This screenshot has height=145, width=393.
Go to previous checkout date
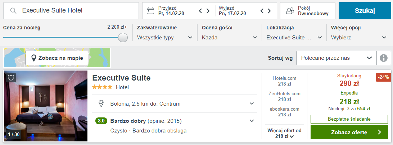point(262,11)
